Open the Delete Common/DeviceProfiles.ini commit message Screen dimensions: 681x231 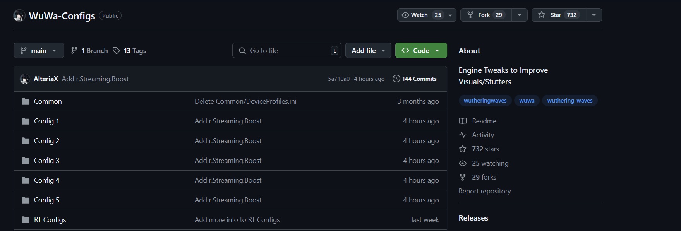[245, 101]
